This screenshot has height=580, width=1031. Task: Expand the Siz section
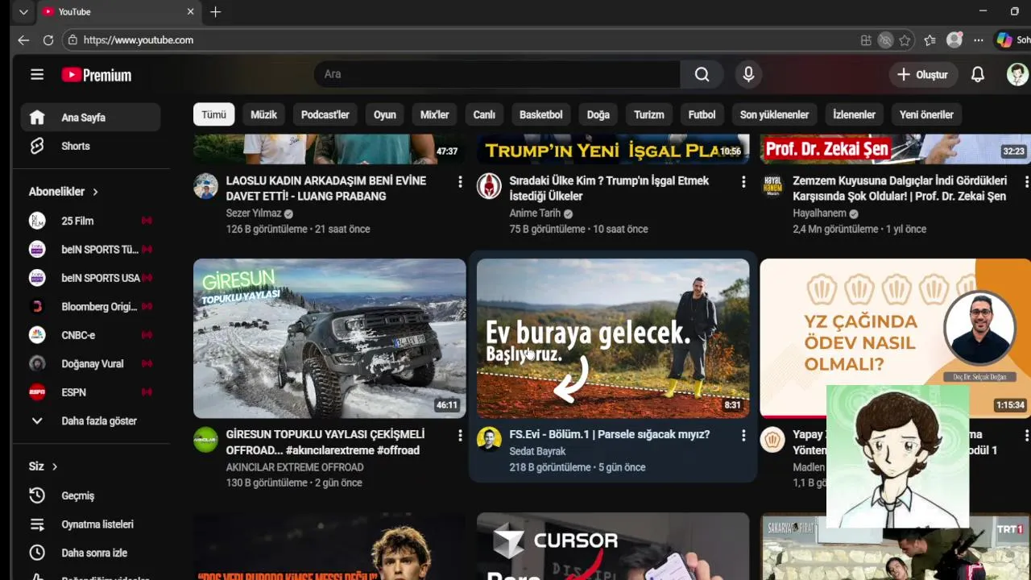click(43, 466)
